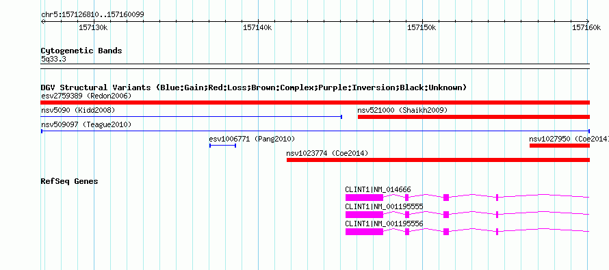The height and width of the screenshot is (270, 609).
Task: Select the nsv1027950 Coe2014 red bar
Action: [x=559, y=146]
